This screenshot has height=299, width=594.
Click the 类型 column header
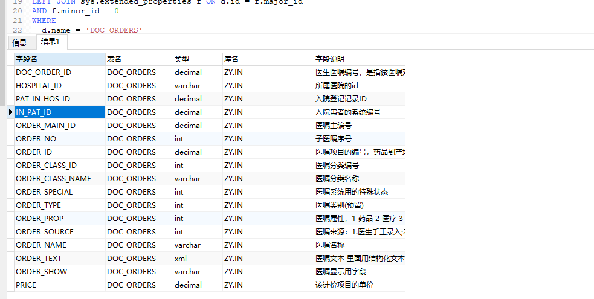point(198,59)
